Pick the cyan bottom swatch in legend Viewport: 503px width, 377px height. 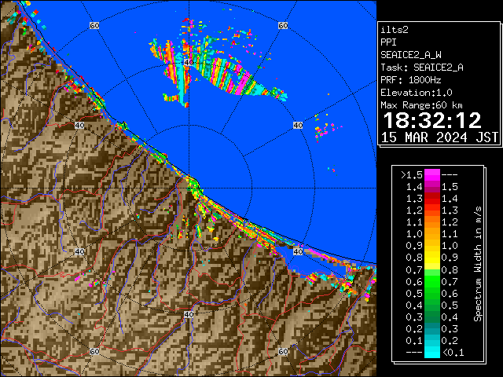[432, 352]
